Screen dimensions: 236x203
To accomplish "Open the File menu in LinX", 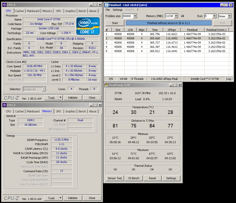I will click(x=108, y=10).
